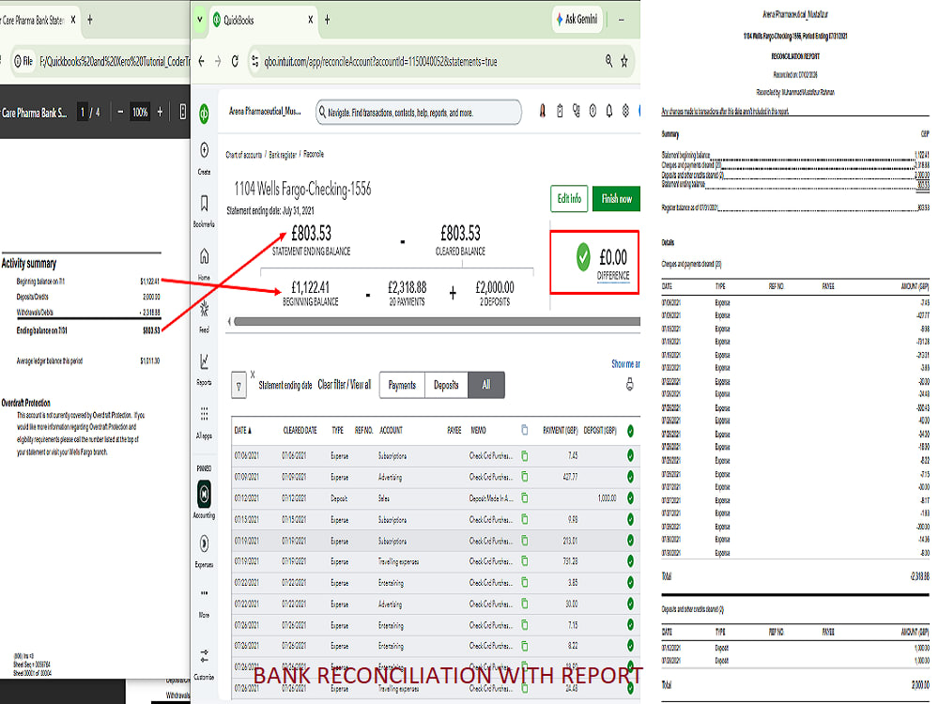This screenshot has height=704, width=939.
Task: Open the tab search chevron in the browser
Action: coord(200,20)
